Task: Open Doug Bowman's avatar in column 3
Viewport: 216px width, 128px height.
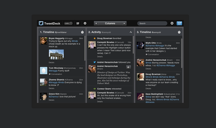Action: (140, 77)
